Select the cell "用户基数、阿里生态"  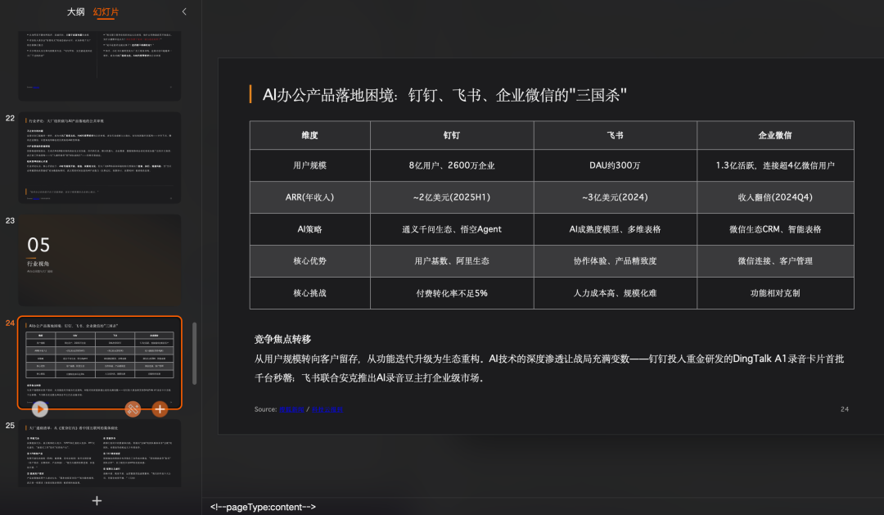tap(452, 261)
